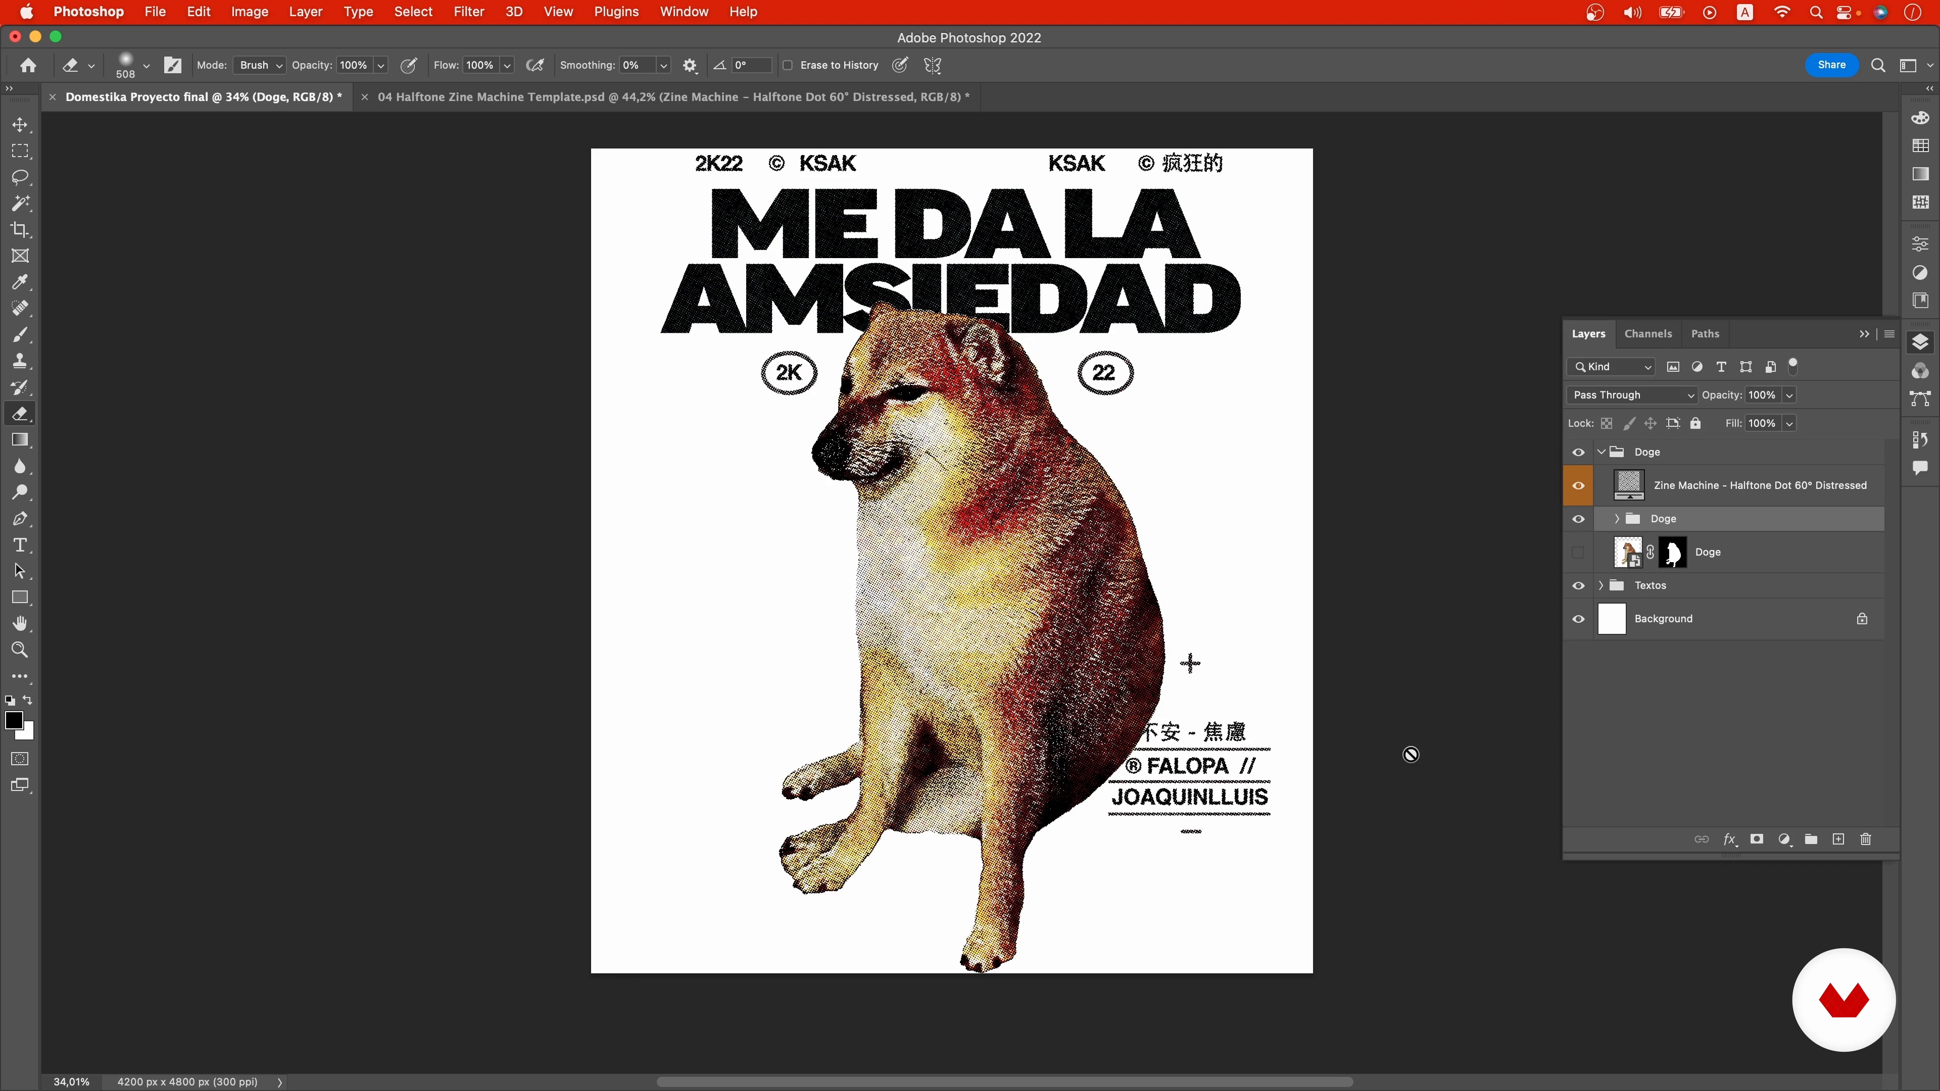Select the Frame tool
Image resolution: width=1940 pixels, height=1091 pixels.
pos(20,256)
